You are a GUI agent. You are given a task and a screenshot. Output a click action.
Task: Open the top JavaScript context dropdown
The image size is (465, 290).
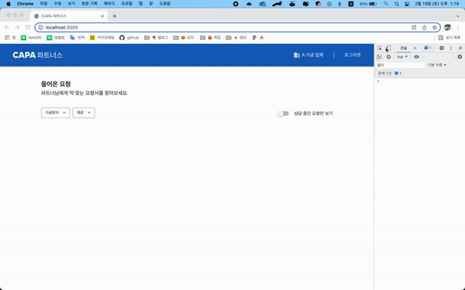(402, 56)
